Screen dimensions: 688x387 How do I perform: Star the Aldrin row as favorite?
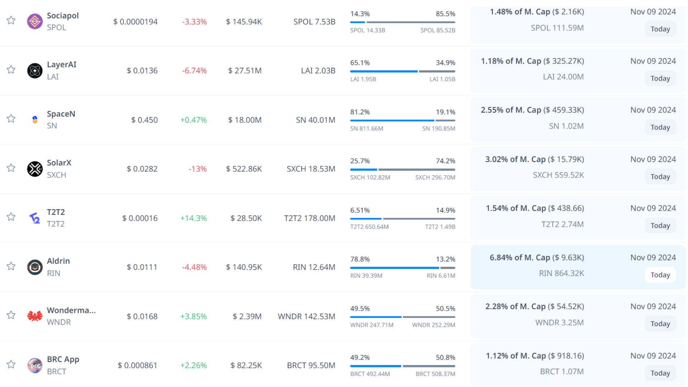point(11,266)
